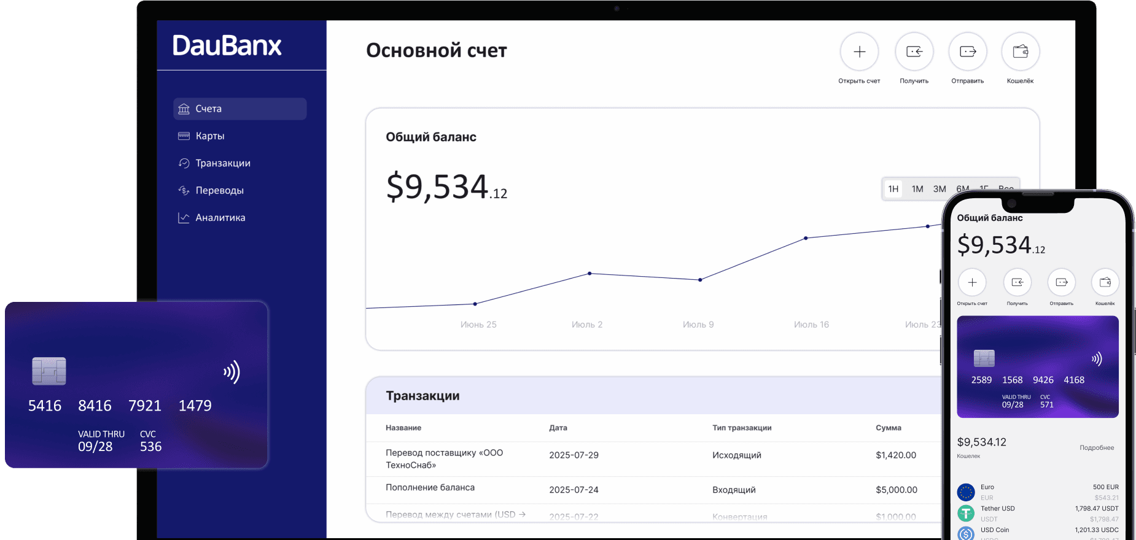Click the Июль 9 axis label
The image size is (1136, 540).
pyautogui.click(x=698, y=325)
